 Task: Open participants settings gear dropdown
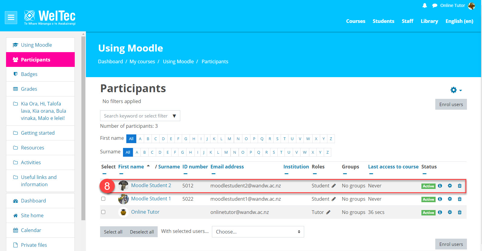456,90
